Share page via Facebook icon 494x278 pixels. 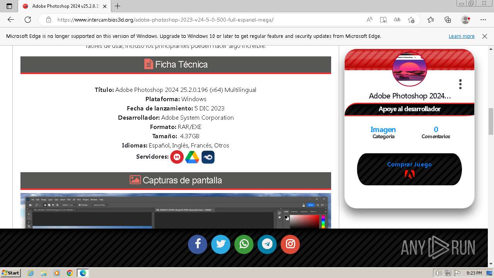pyautogui.click(x=198, y=244)
